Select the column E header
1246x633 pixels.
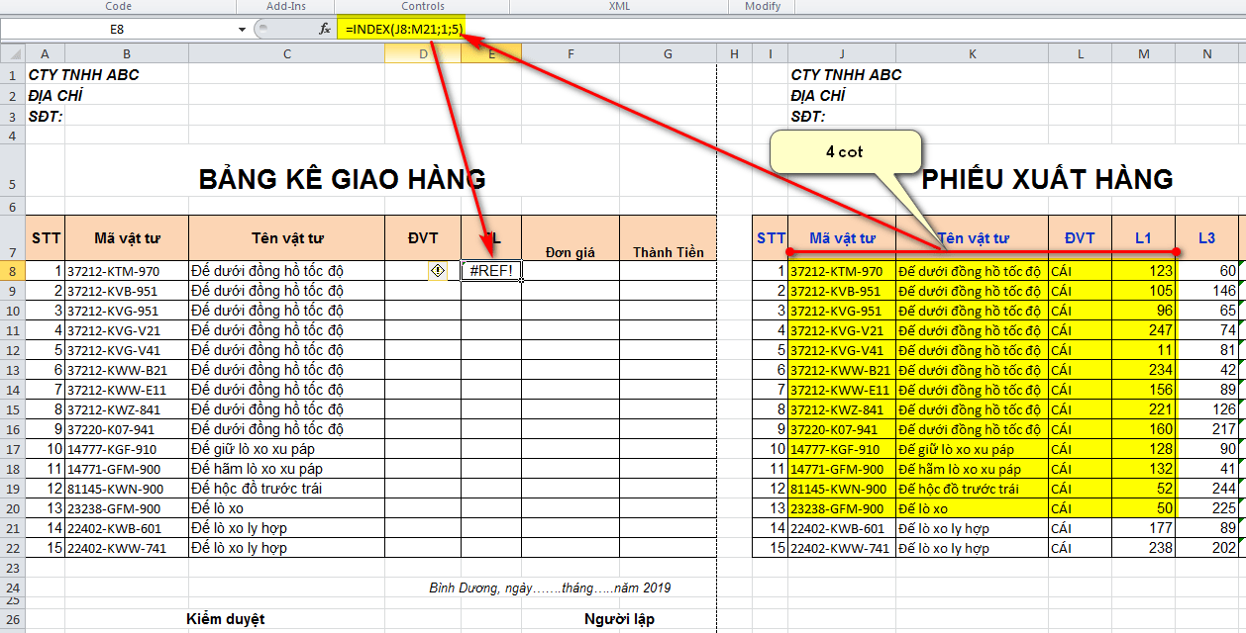pos(491,54)
